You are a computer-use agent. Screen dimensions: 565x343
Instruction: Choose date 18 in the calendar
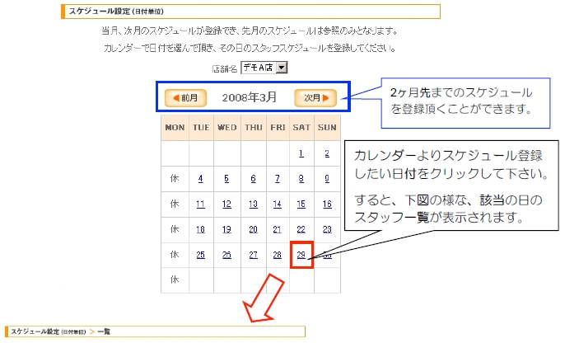coord(200,230)
